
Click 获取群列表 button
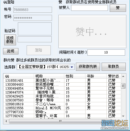coord(88,67)
